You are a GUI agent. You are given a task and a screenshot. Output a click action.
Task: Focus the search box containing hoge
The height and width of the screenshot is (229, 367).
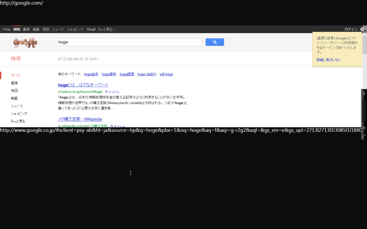129,42
